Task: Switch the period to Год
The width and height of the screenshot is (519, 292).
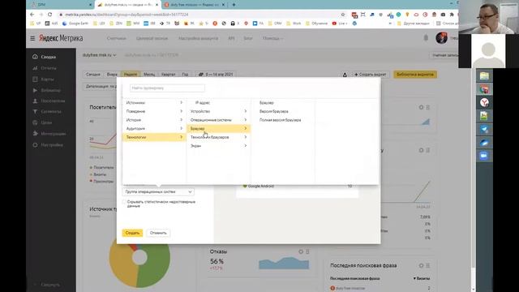Action: click(185, 75)
